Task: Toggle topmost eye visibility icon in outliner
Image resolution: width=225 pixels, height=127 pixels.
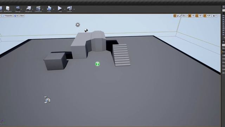Action: click(x=224, y=16)
